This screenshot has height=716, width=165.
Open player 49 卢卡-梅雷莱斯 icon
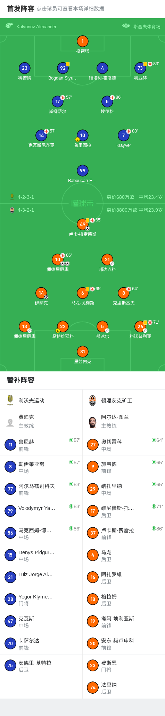82,224
